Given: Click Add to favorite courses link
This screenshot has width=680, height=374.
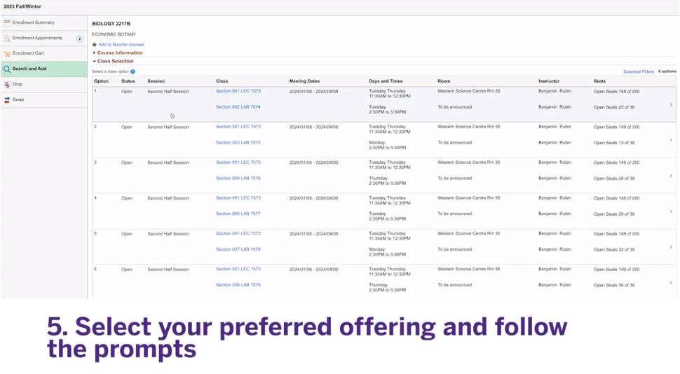Looking at the screenshot, I should (121, 45).
